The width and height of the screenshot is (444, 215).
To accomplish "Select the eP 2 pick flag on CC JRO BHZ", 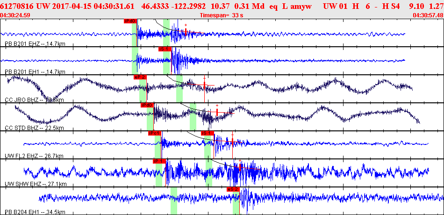I will point(140,77).
